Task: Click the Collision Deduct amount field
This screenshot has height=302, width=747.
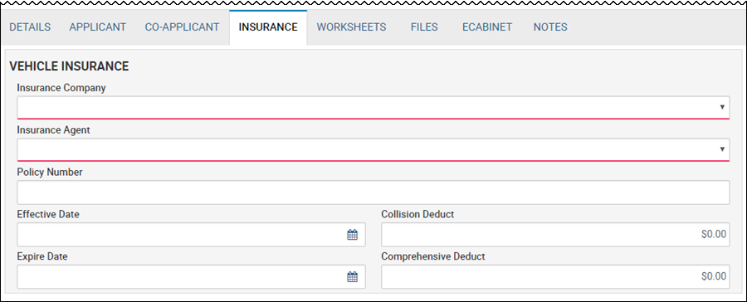Action: point(555,234)
